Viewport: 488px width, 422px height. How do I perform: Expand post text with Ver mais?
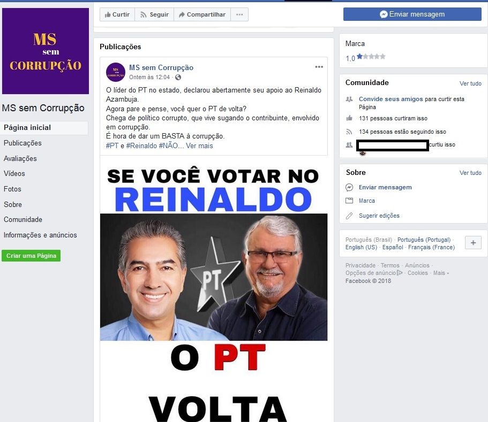pos(199,145)
